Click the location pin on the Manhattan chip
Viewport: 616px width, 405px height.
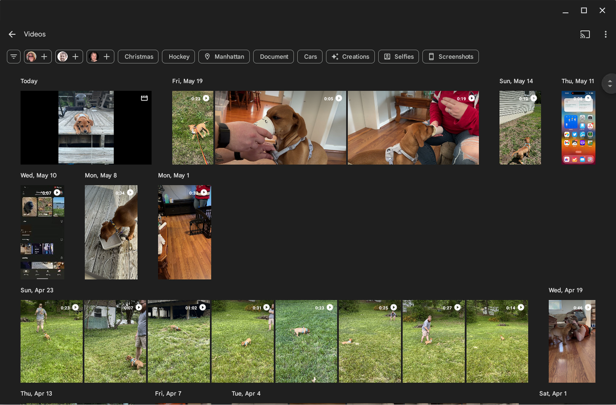coord(207,56)
